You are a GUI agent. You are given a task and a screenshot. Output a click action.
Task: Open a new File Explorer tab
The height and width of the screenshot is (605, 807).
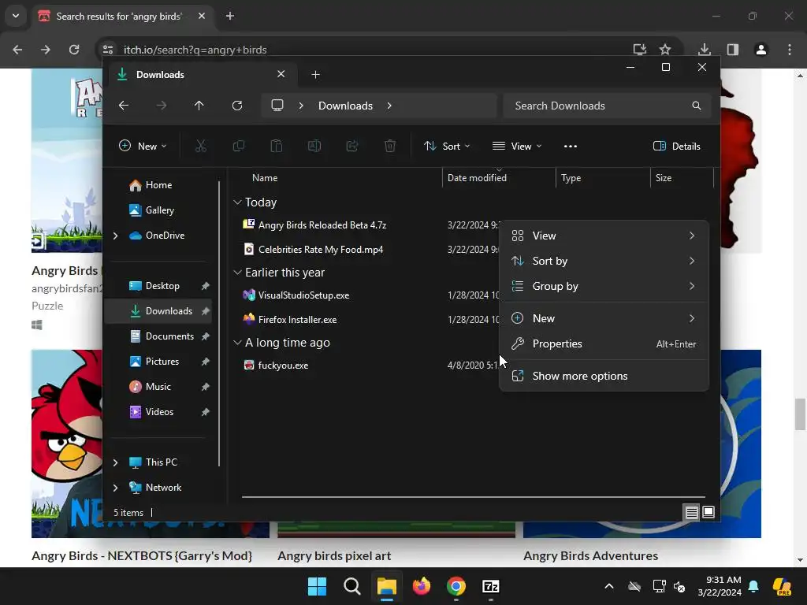pyautogui.click(x=315, y=75)
